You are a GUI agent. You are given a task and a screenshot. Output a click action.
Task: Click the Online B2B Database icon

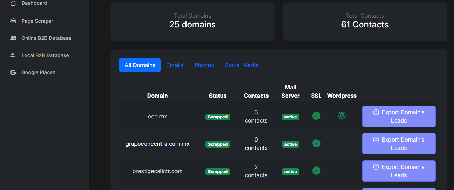point(13,38)
